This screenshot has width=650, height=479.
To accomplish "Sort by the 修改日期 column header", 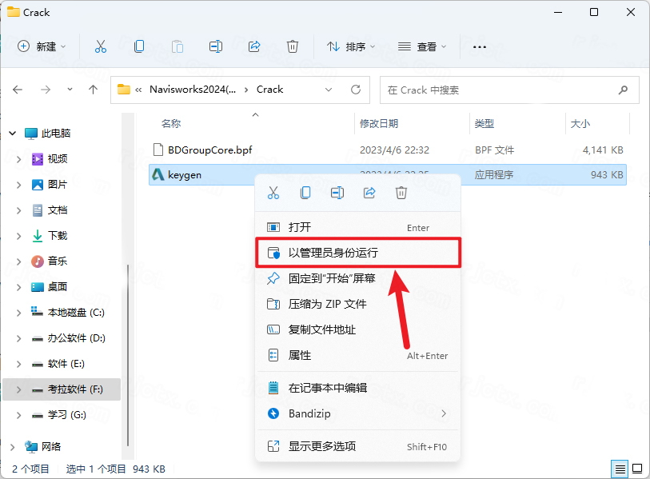I will click(x=379, y=124).
